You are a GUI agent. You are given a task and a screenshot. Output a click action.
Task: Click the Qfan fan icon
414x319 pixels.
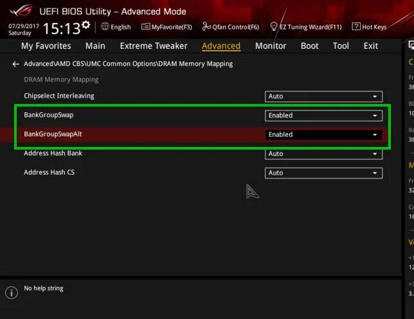click(206, 26)
